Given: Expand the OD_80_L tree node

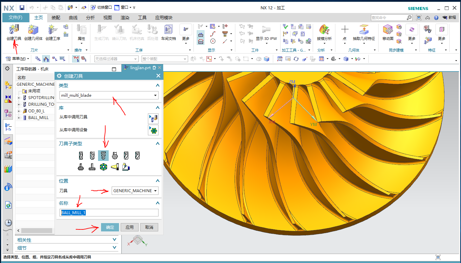Looking at the screenshot, I should coord(19,111).
